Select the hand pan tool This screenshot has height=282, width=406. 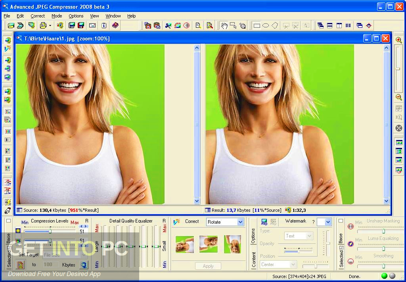coord(224,25)
